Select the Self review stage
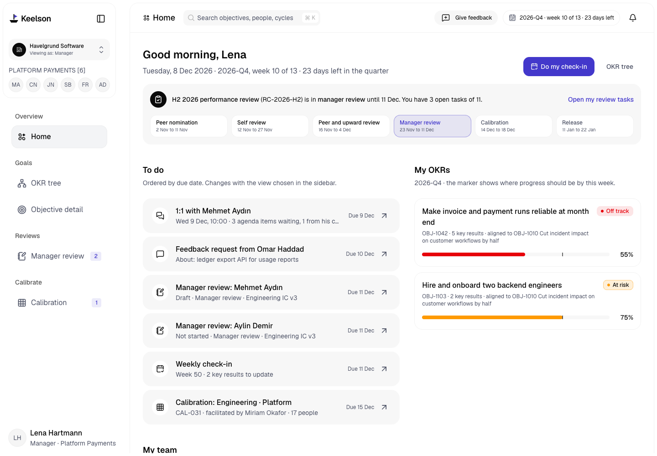The height and width of the screenshot is (456, 657). click(270, 126)
